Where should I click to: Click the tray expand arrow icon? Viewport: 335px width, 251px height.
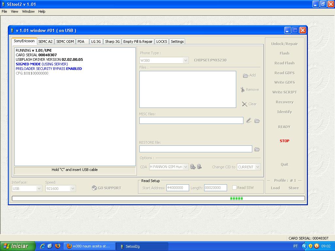[x=304, y=246]
